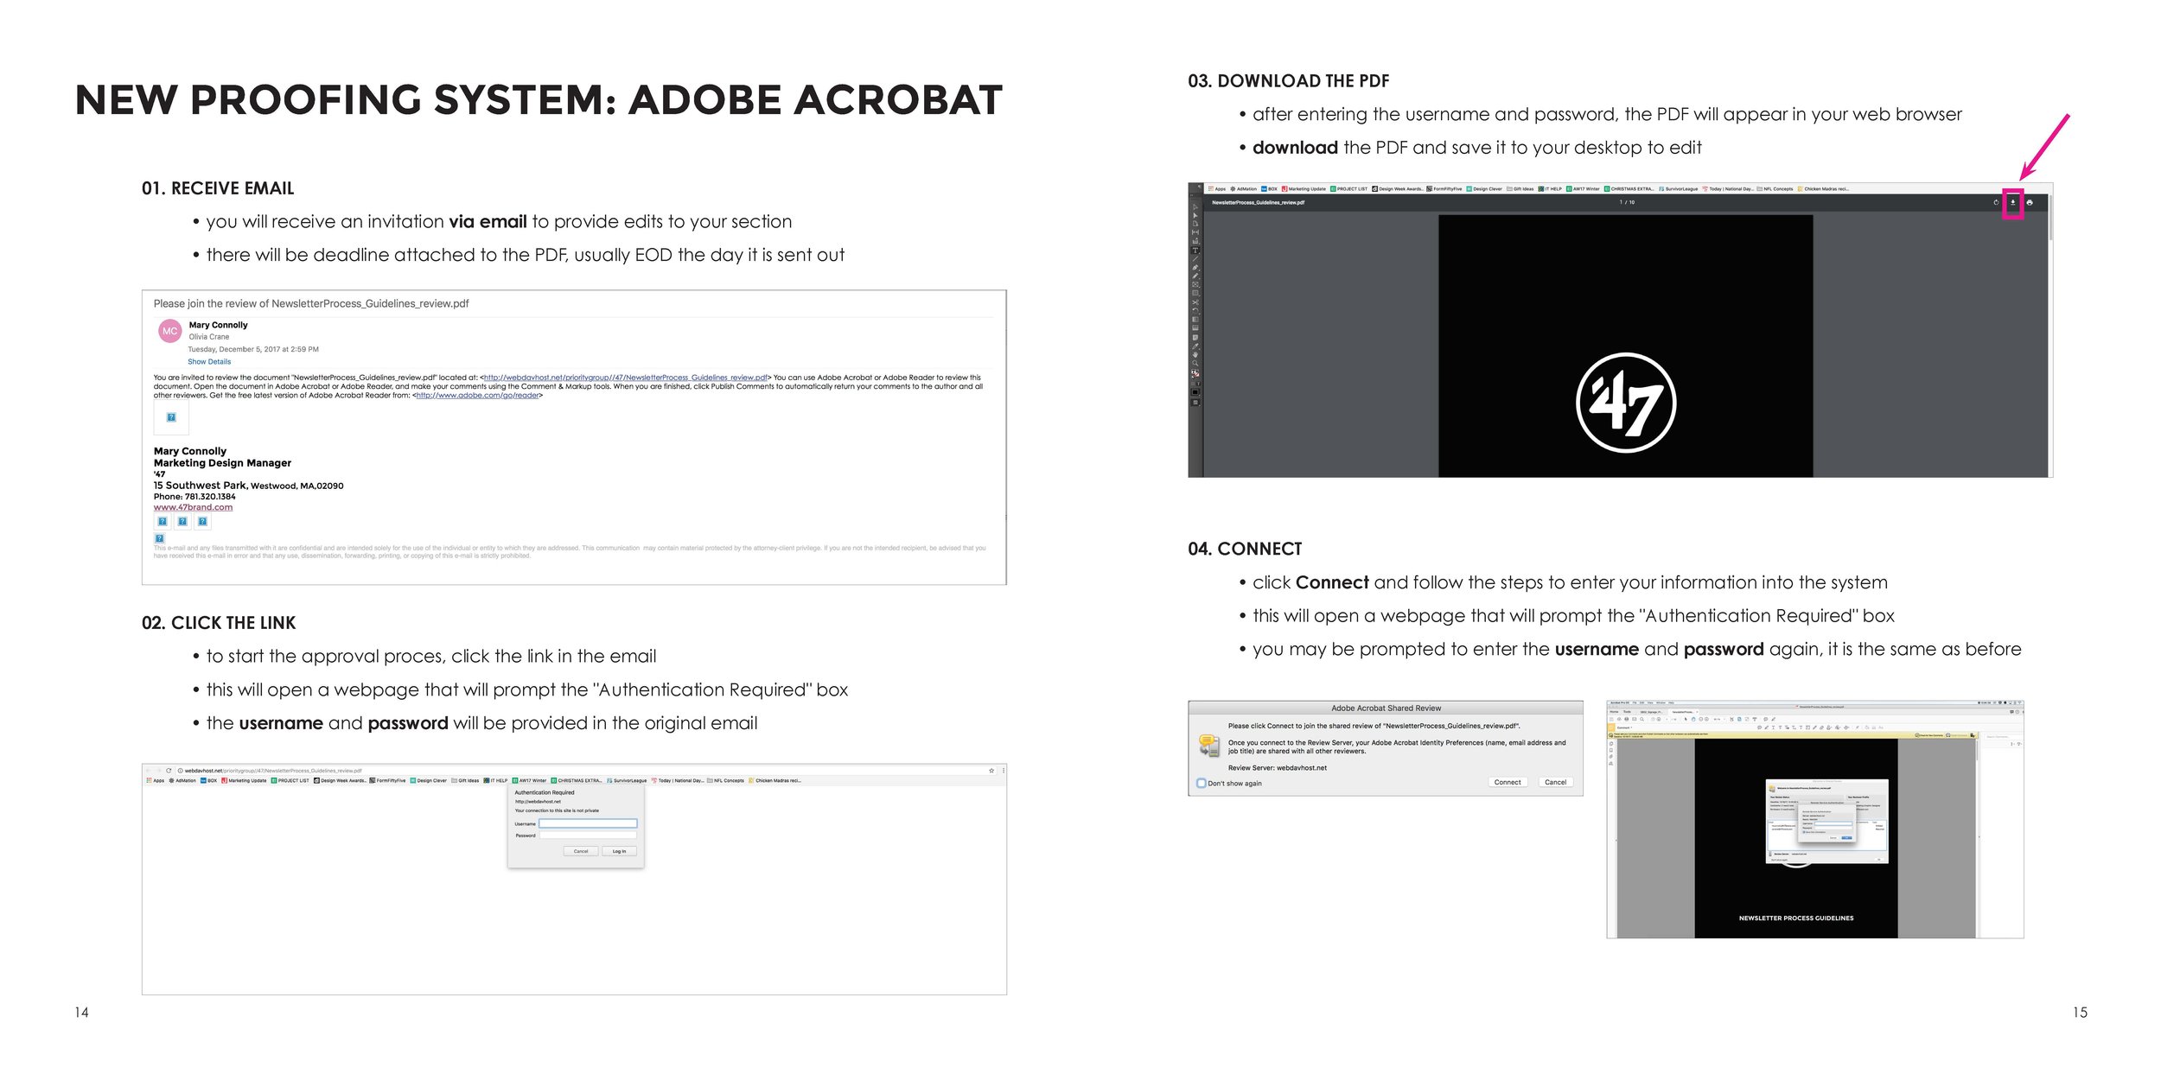
Task: Open AdMotion bookmark in the login browser
Action: [182, 780]
